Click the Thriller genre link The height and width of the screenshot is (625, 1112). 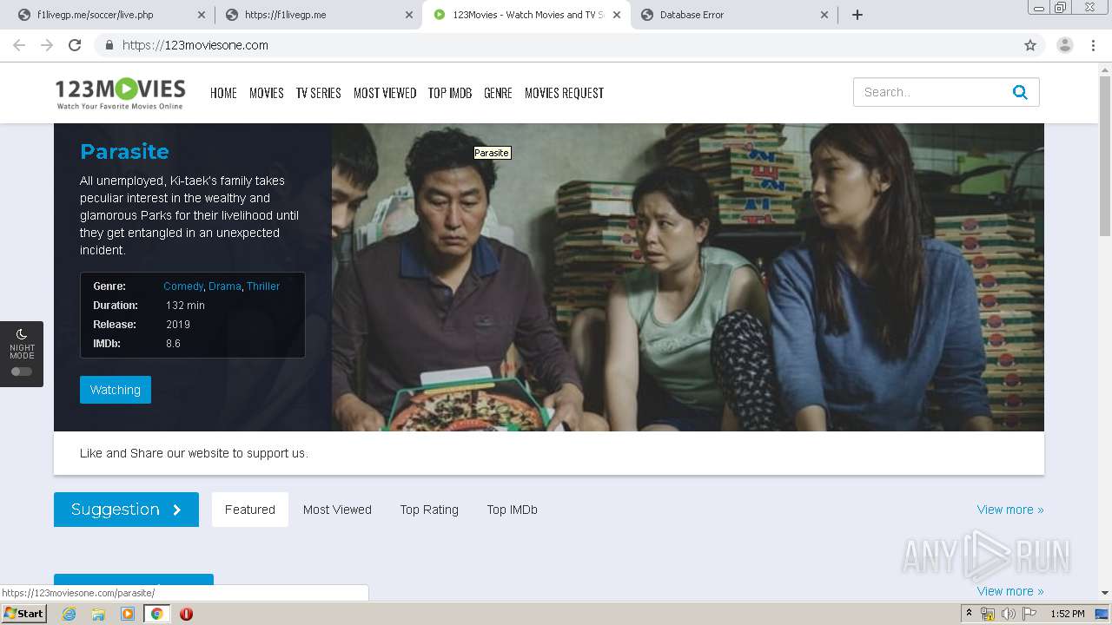click(x=263, y=286)
